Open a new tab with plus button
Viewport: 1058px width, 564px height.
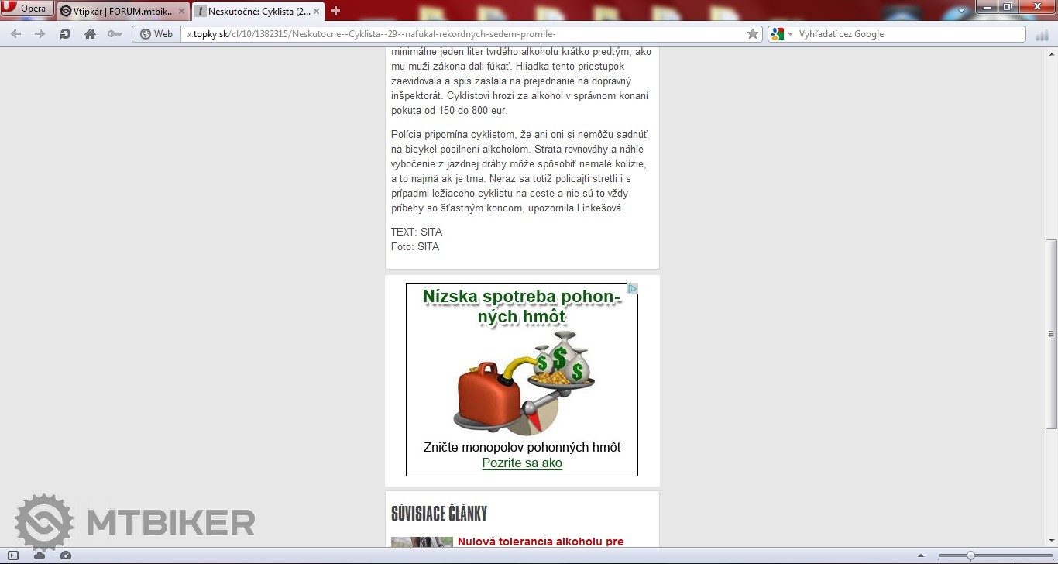(x=335, y=11)
